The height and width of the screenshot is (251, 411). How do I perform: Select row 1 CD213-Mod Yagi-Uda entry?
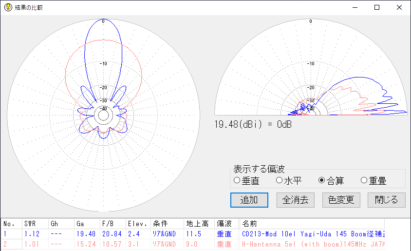312,233
